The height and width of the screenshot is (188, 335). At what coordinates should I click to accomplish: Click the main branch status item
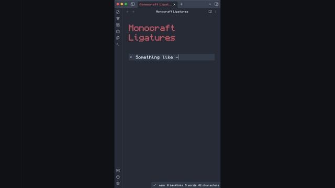[x=162, y=185]
